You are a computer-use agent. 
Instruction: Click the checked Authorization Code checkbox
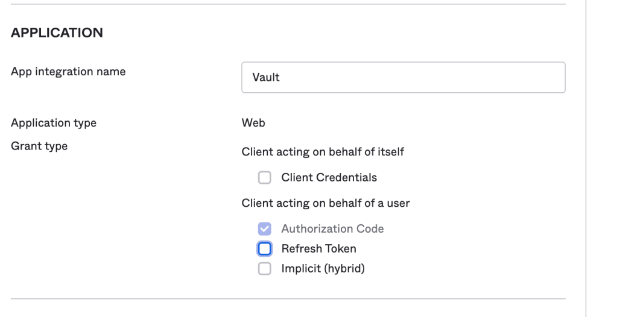(264, 229)
